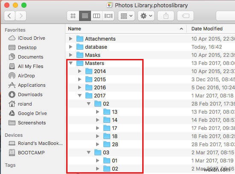Open Desktop in the sidebar
Image resolution: width=235 pixels, height=174 pixels.
coord(23,47)
